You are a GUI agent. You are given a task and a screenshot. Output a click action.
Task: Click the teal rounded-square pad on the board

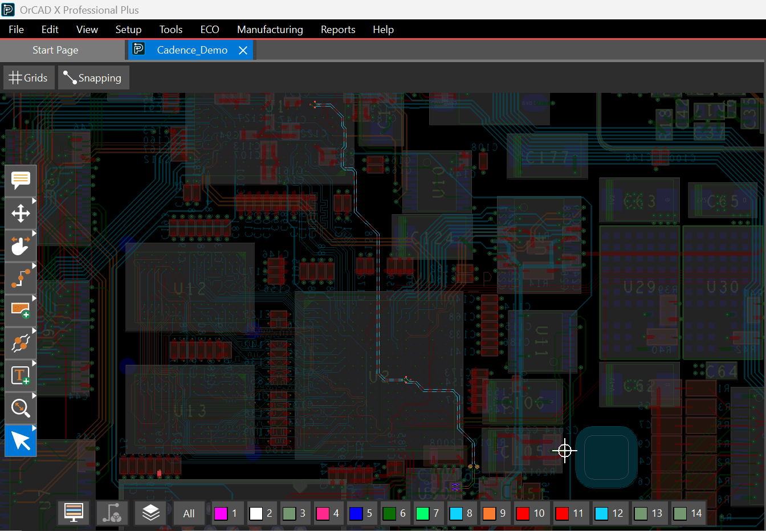point(606,457)
